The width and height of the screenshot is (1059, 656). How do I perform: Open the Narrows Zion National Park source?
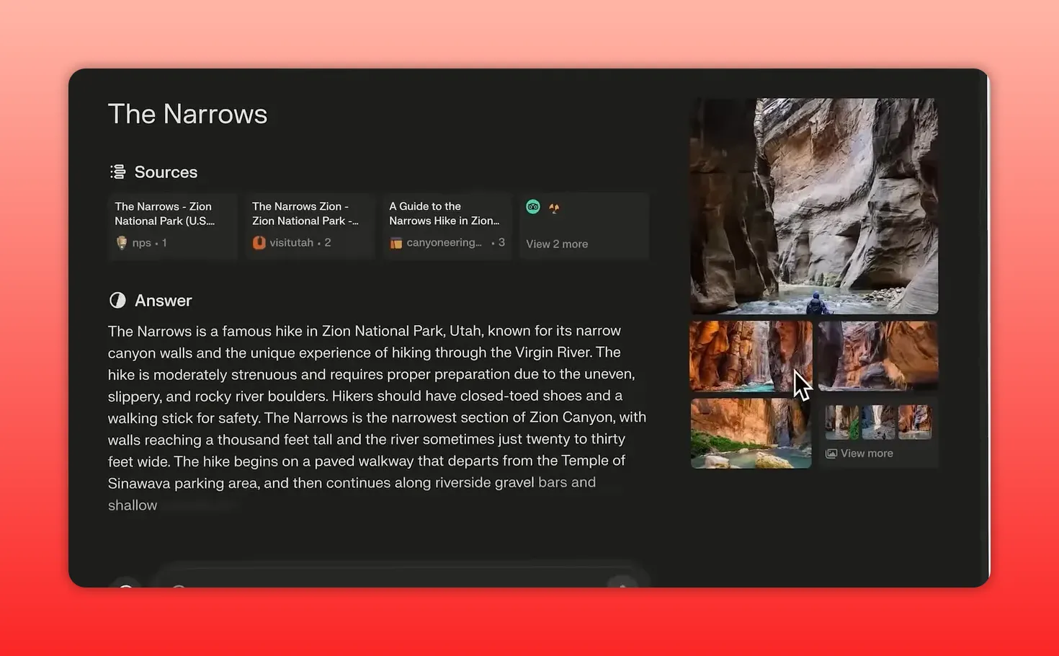(309, 224)
